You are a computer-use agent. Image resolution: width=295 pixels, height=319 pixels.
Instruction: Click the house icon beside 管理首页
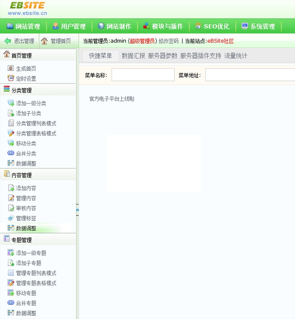[x=44, y=41]
